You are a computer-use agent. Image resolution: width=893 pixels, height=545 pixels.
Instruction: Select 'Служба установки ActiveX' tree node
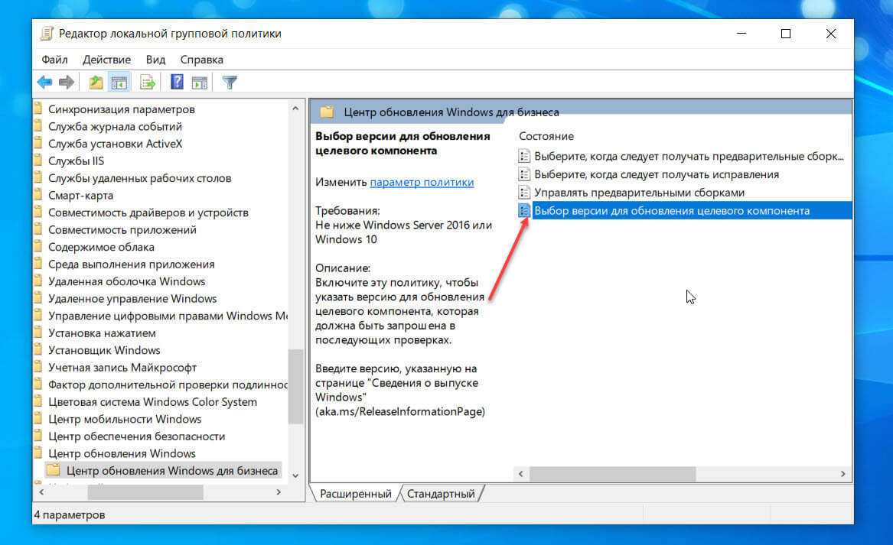pyautogui.click(x=115, y=144)
